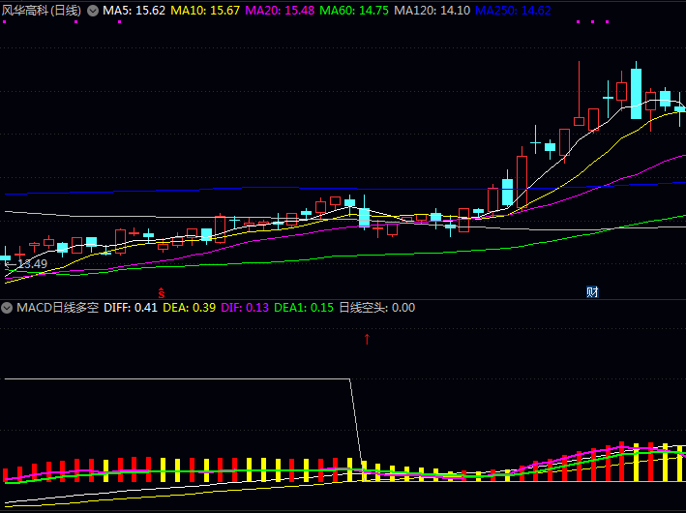This screenshot has height=513, width=686.
Task: Click the DIFF value in MACD header
Action: (x=130, y=308)
